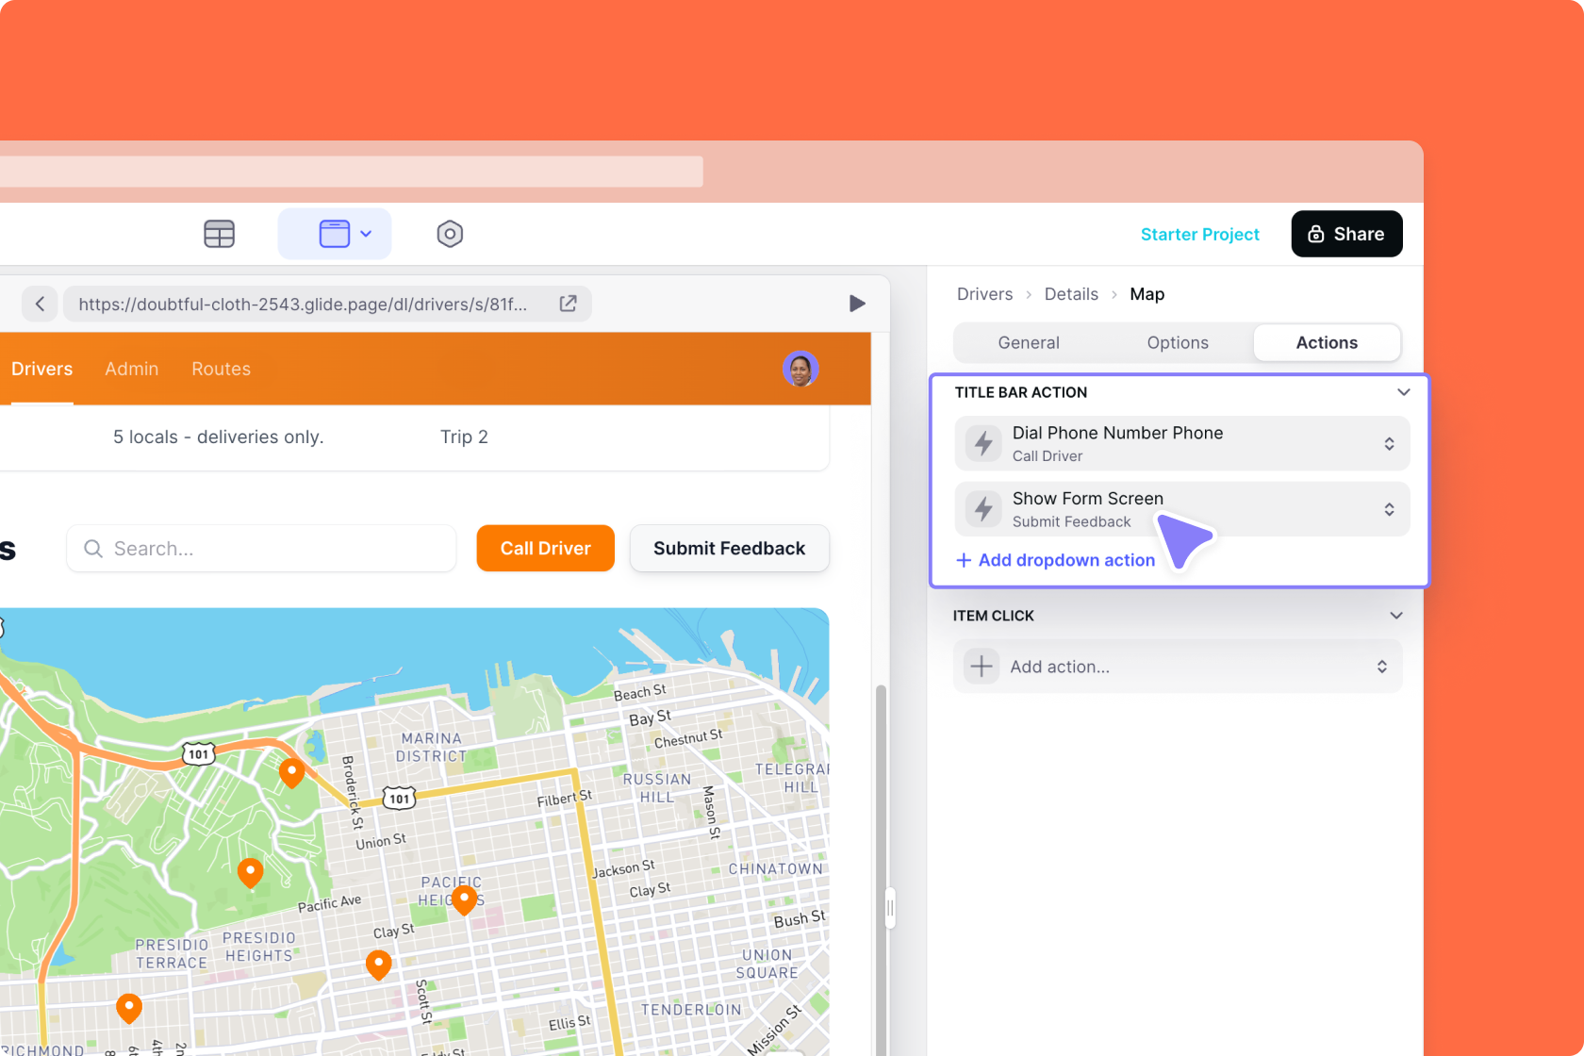This screenshot has height=1056, width=1584.
Task: Collapse the Title Bar Action section
Action: coord(1403,392)
